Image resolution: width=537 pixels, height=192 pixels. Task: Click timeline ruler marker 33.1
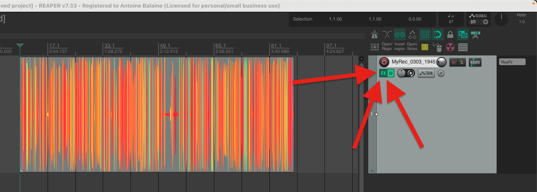(110, 45)
